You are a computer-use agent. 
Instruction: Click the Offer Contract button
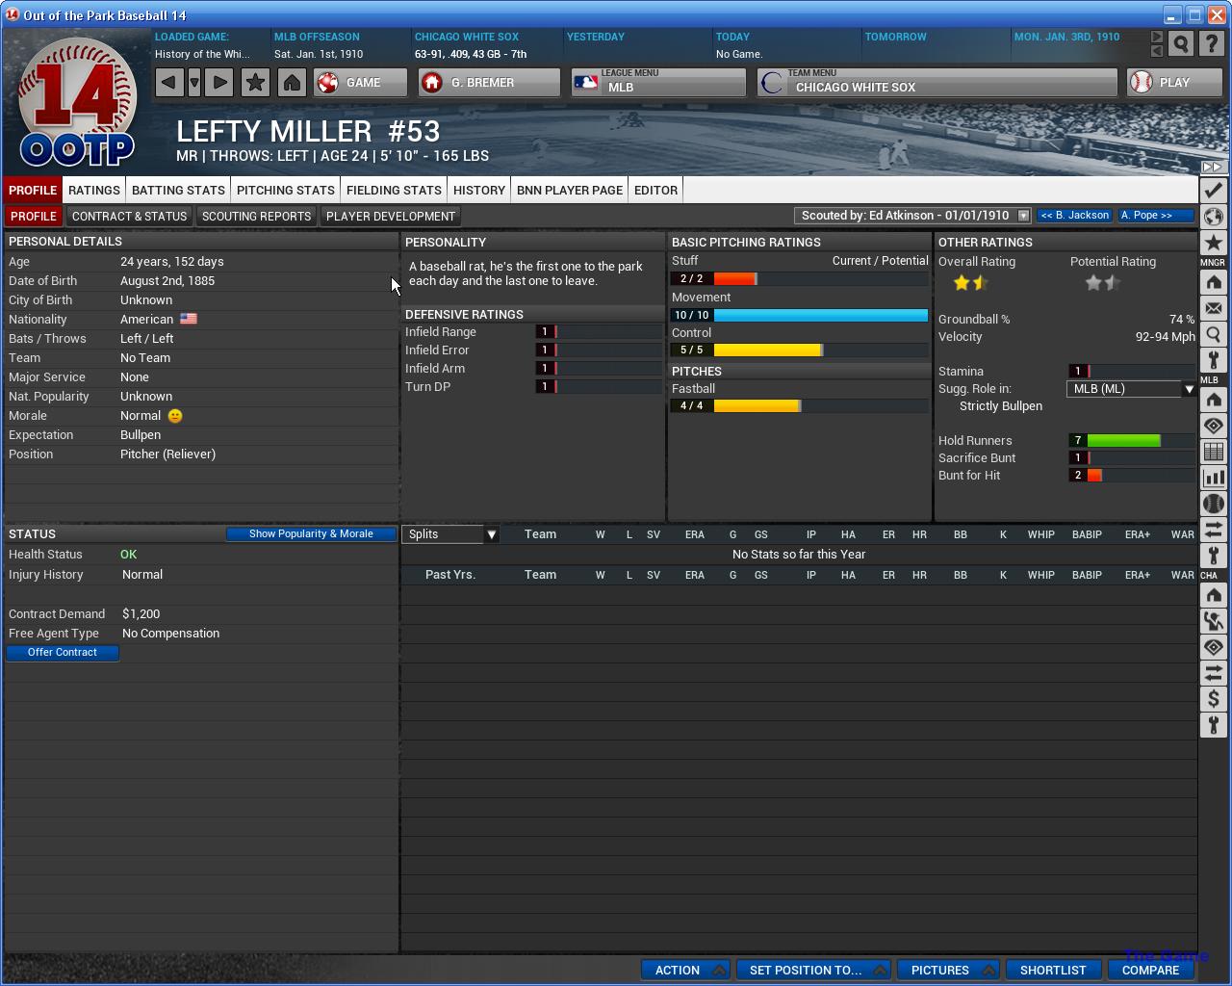[x=63, y=653]
